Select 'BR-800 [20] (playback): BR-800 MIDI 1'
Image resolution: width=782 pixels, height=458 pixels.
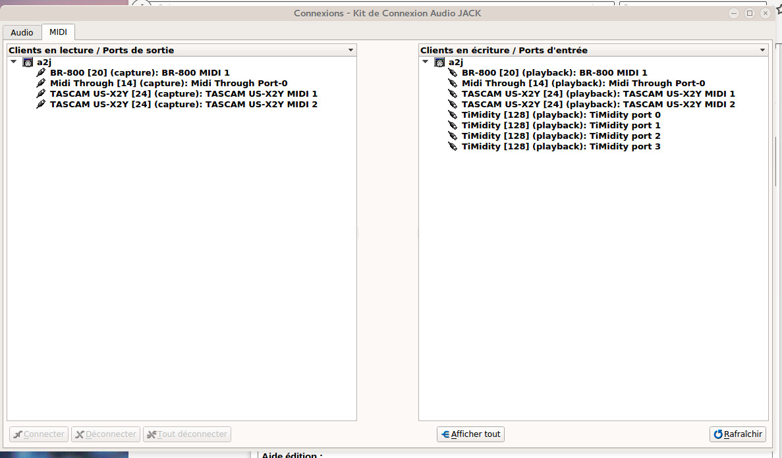(x=554, y=73)
